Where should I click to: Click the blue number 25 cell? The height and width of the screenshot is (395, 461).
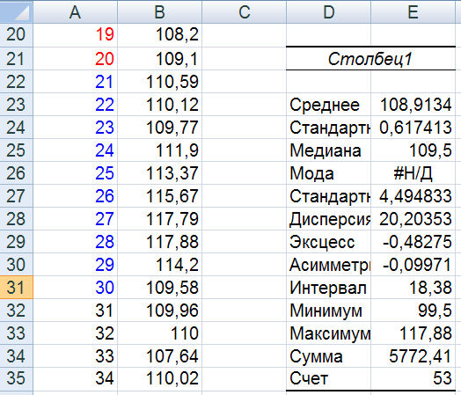pyautogui.click(x=76, y=173)
